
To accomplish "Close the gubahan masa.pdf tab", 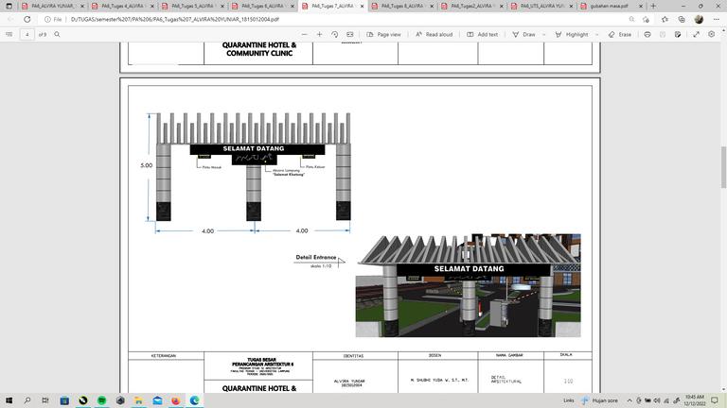I will click(641, 6).
